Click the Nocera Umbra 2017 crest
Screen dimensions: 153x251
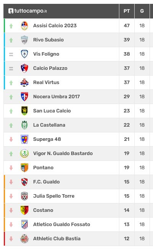click(24, 97)
